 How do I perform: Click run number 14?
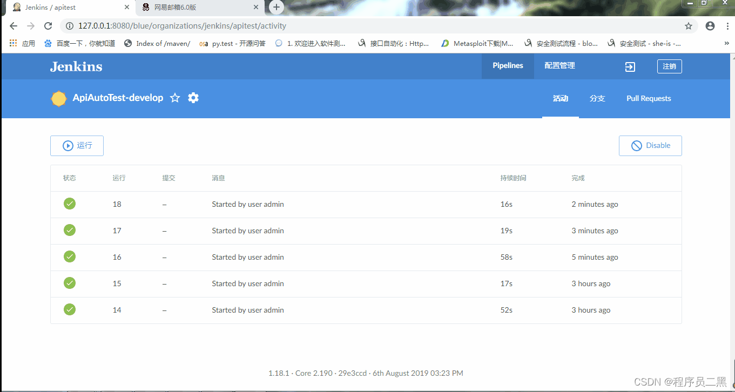tap(117, 310)
